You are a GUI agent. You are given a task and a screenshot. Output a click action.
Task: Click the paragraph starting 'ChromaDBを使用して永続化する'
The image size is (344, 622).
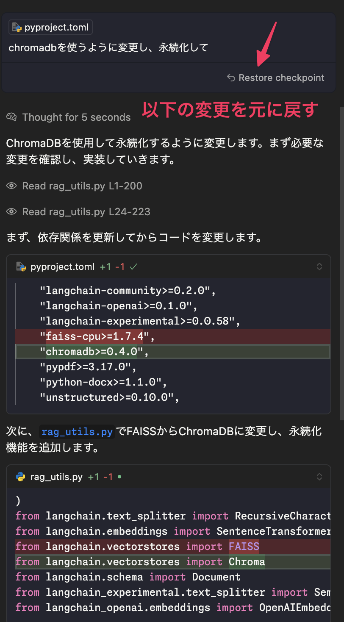pos(165,151)
